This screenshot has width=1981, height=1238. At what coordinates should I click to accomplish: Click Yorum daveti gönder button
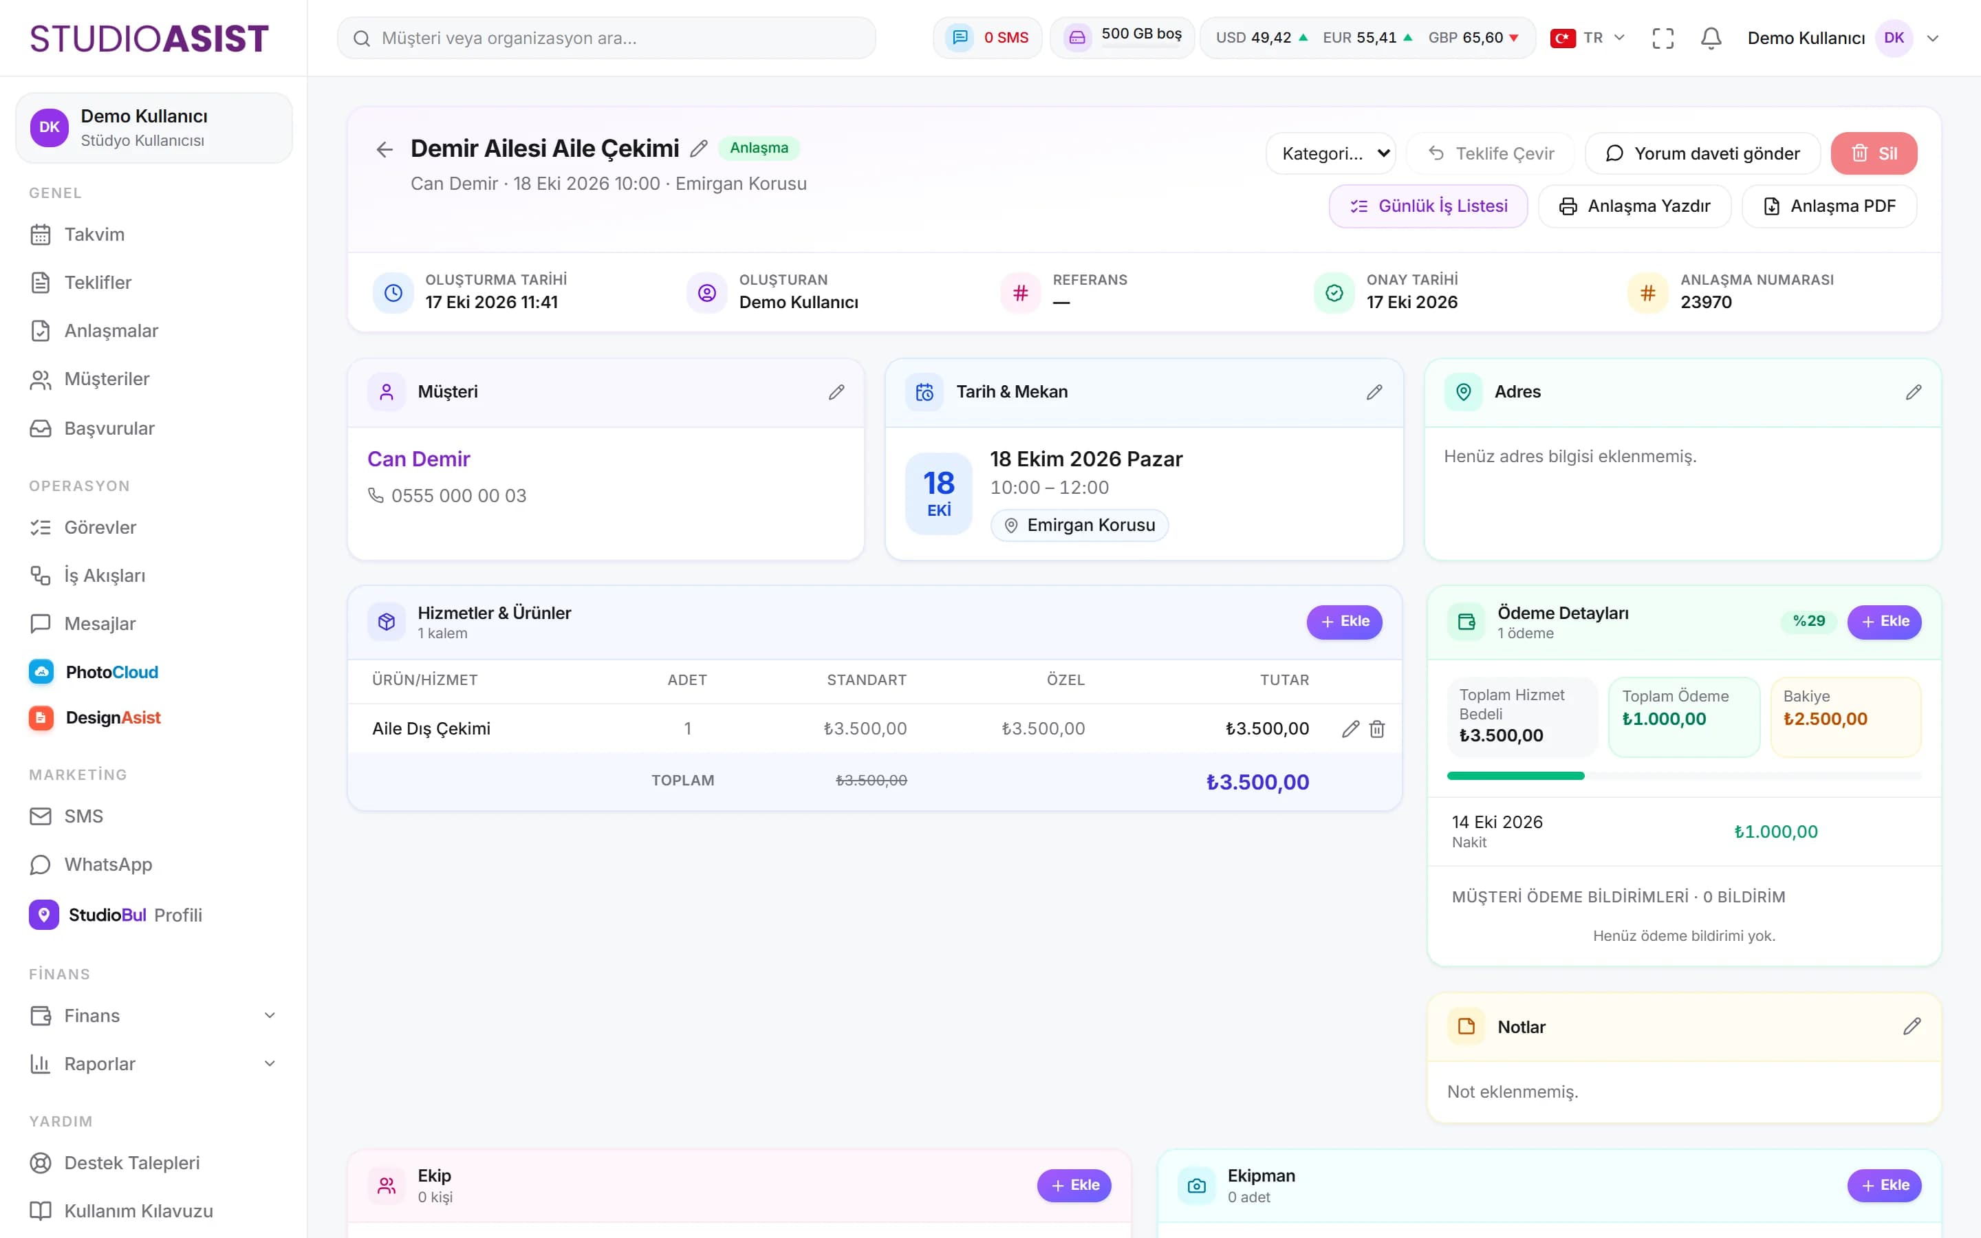tap(1702, 153)
